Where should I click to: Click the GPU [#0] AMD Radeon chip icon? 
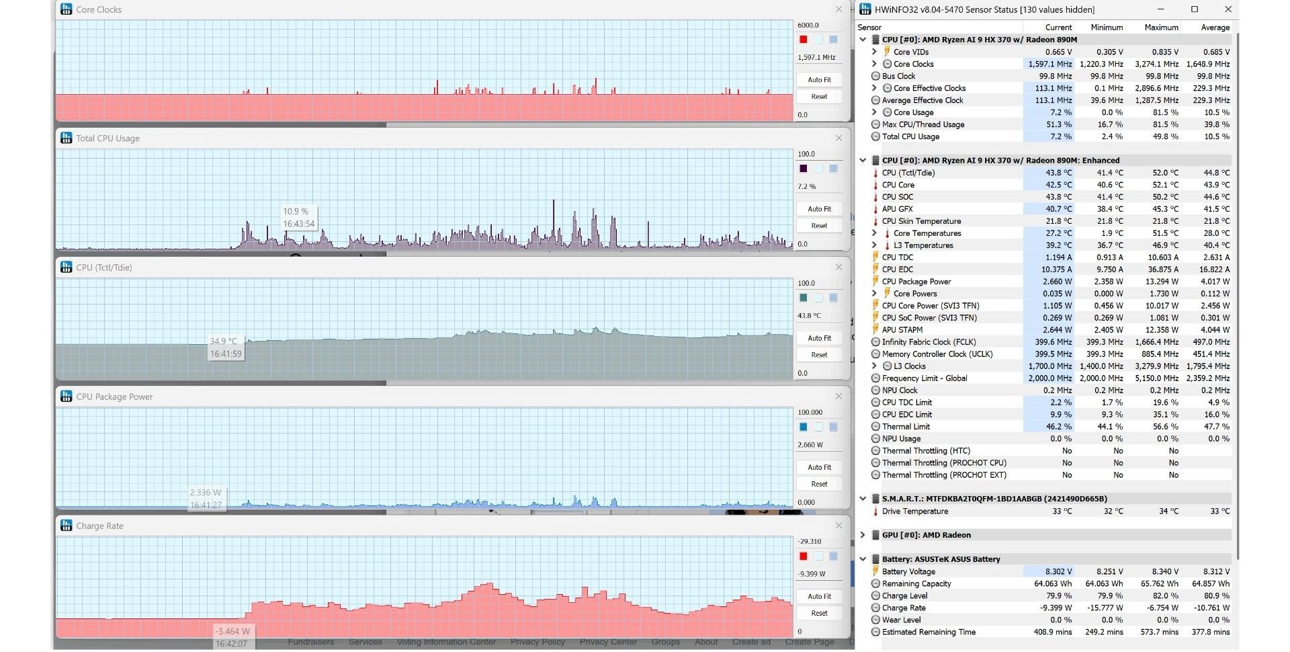tap(875, 535)
